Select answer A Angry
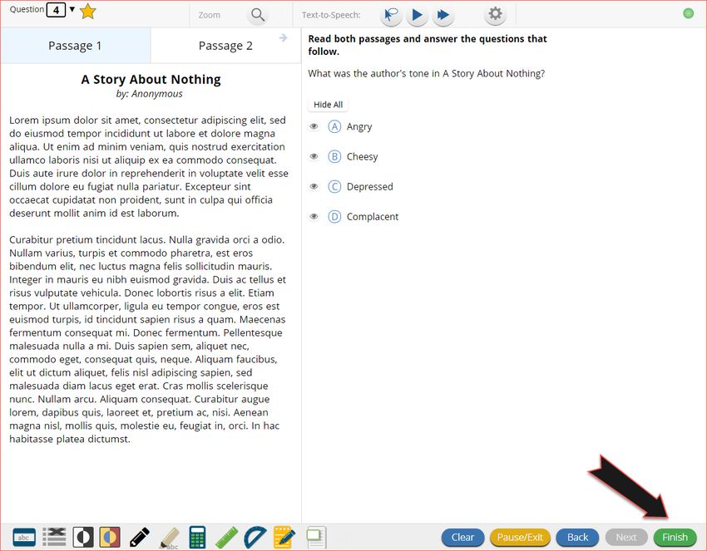Screen dimensions: 707x551 pyautogui.click(x=334, y=126)
